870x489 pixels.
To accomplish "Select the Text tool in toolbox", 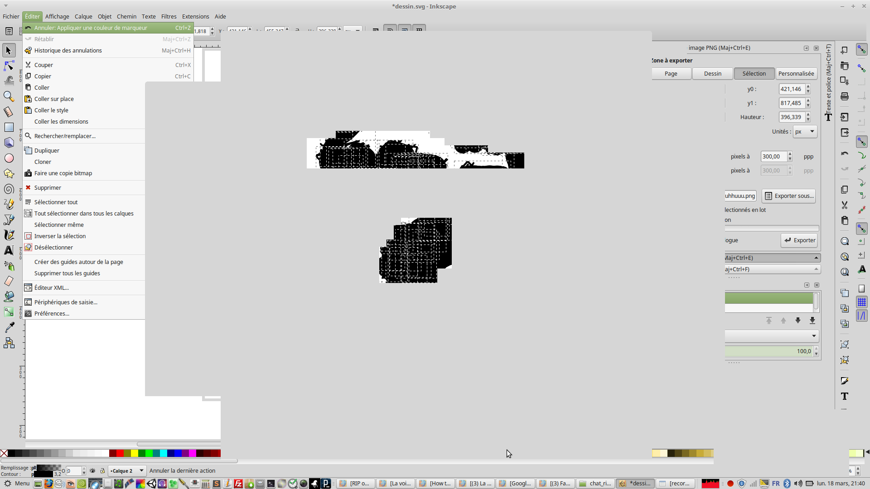I will (9, 250).
